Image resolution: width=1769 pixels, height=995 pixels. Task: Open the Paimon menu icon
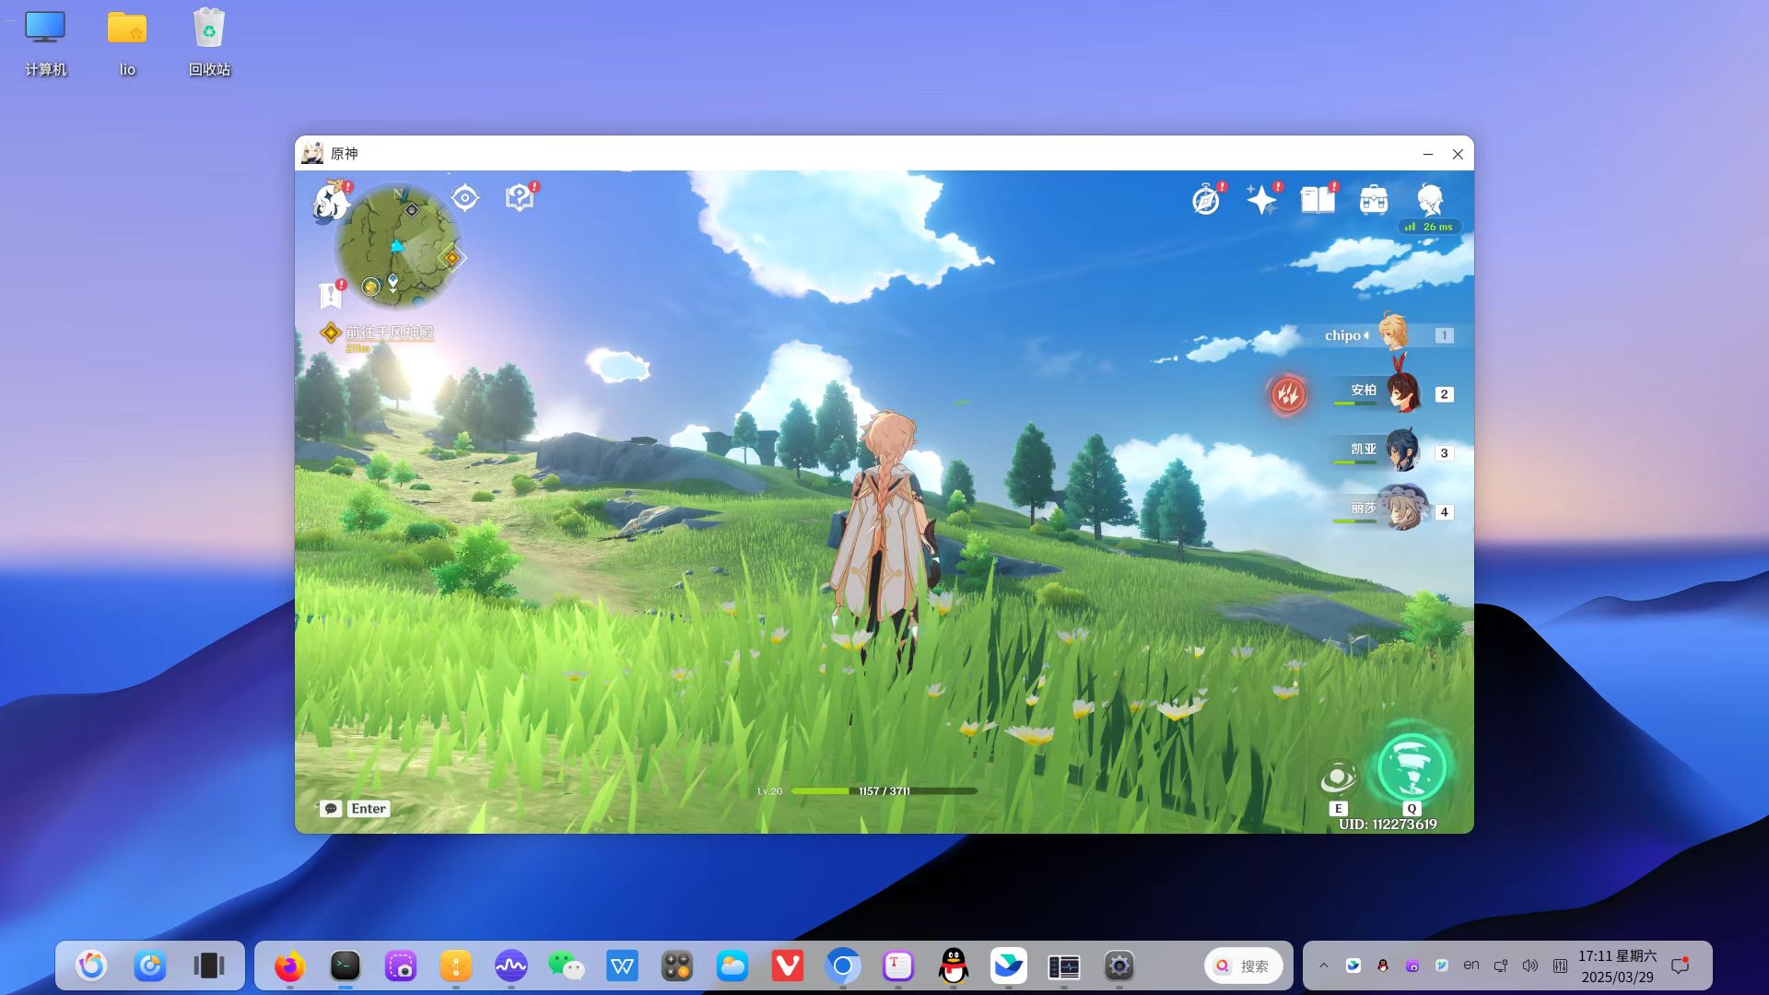pos(331,201)
